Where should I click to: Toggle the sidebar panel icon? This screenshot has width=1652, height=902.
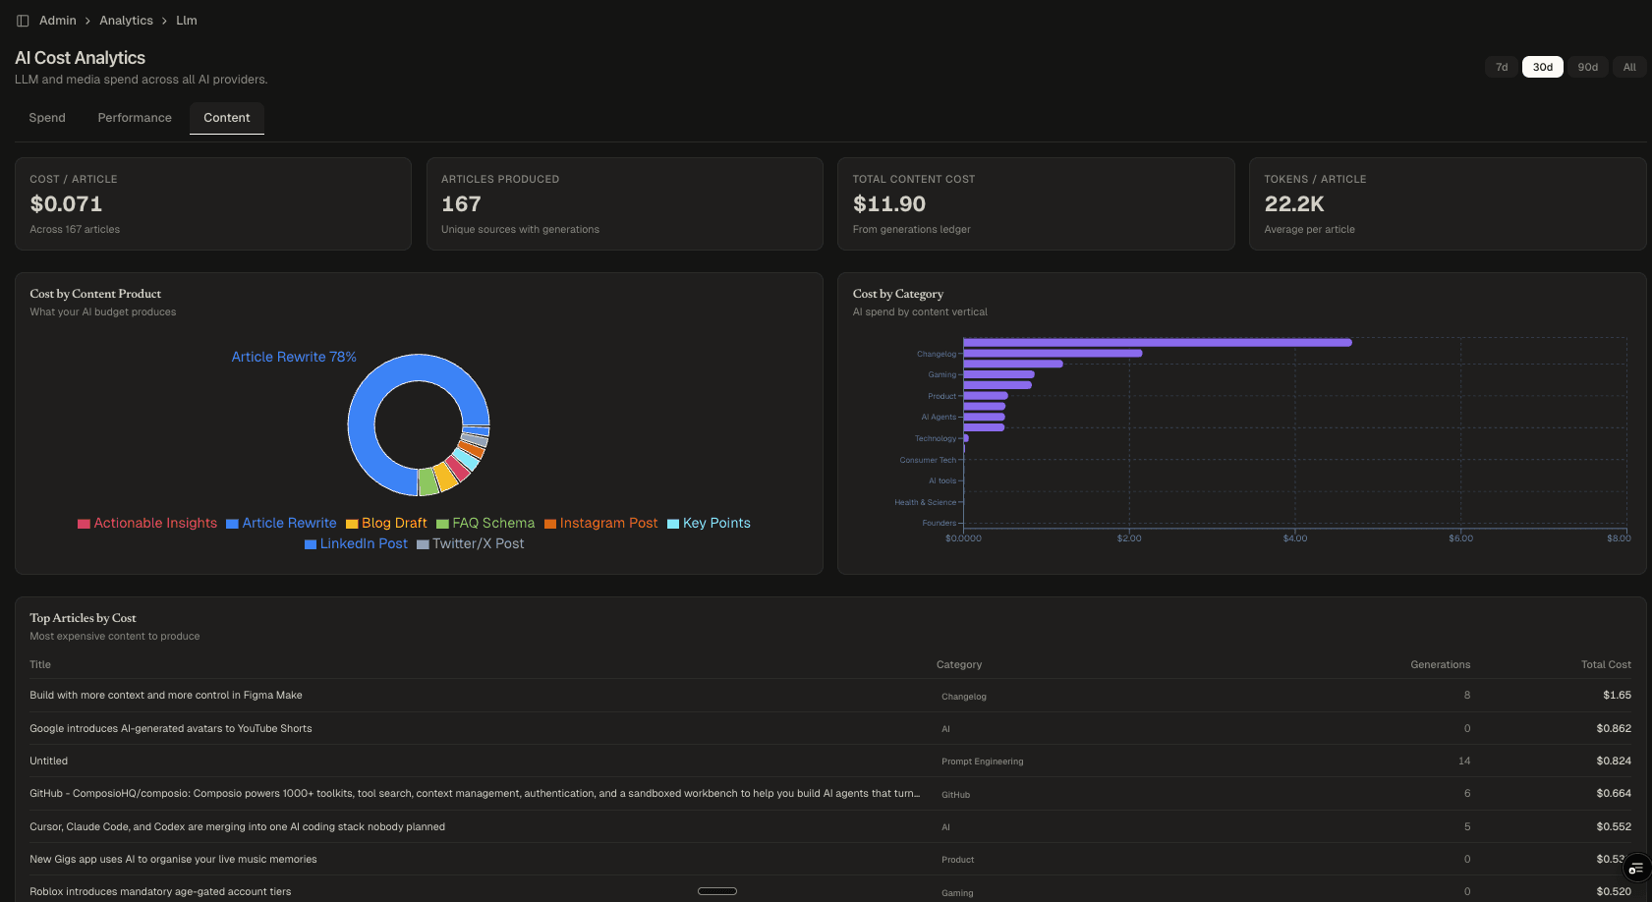pyautogui.click(x=23, y=21)
